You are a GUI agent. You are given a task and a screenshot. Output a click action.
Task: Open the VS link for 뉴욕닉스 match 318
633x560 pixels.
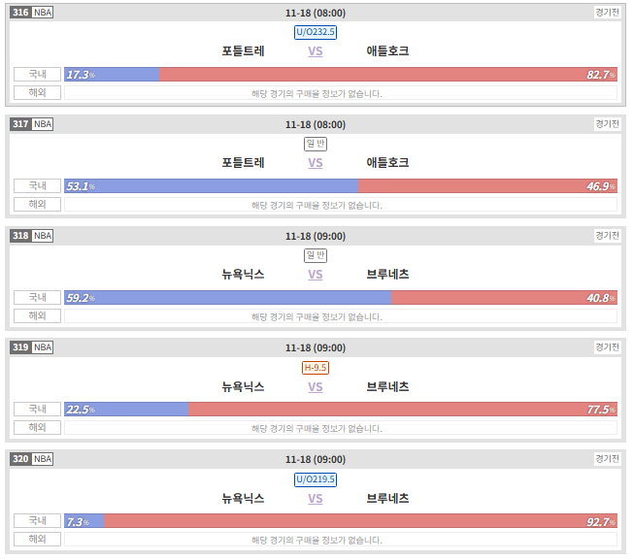point(316,275)
